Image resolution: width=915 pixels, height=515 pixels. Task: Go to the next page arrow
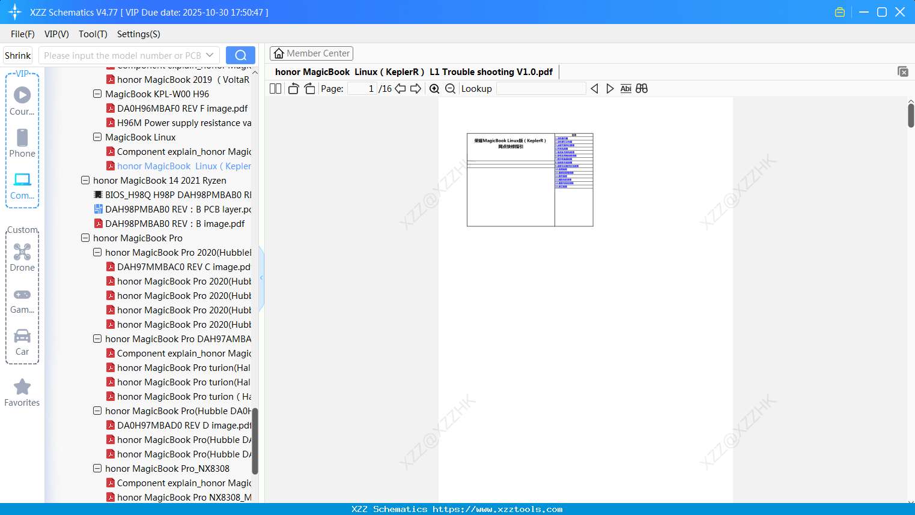click(x=416, y=89)
